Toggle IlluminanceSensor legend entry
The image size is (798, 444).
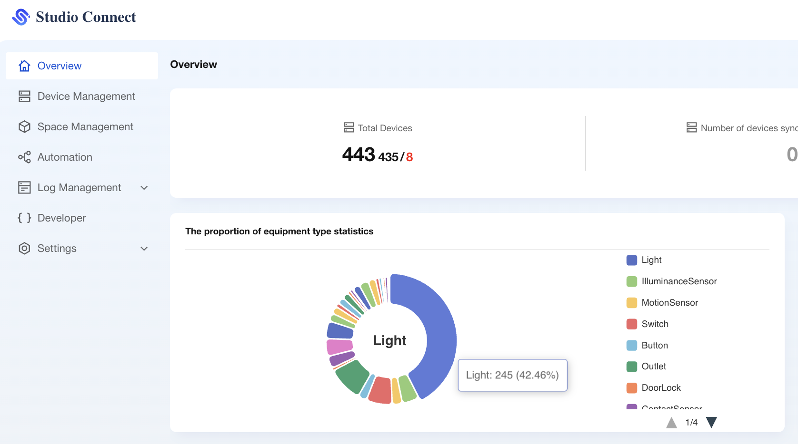[x=678, y=281]
